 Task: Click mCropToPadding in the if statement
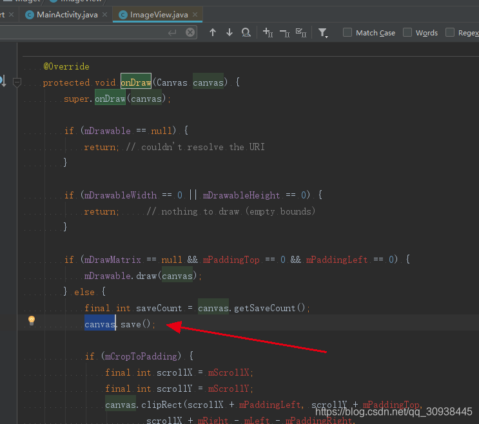point(141,356)
